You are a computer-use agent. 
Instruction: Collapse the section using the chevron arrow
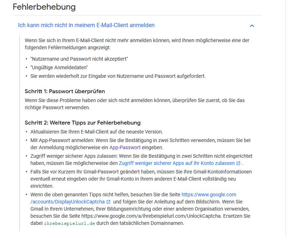(252, 26)
